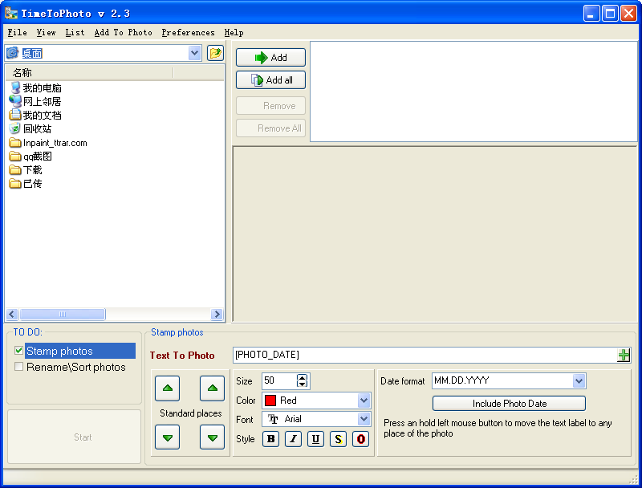
Task: Toggle Outline O text style
Action: pos(360,439)
